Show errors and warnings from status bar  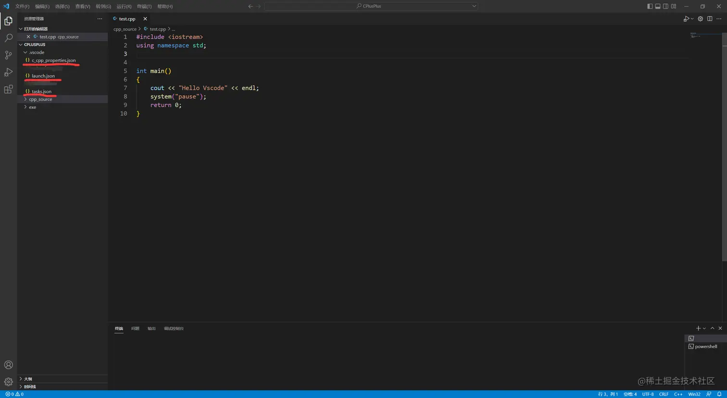pyautogui.click(x=14, y=394)
